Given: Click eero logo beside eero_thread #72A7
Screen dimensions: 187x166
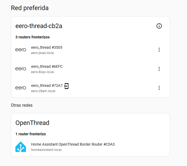Looking at the screenshot, I should click(x=21, y=88).
